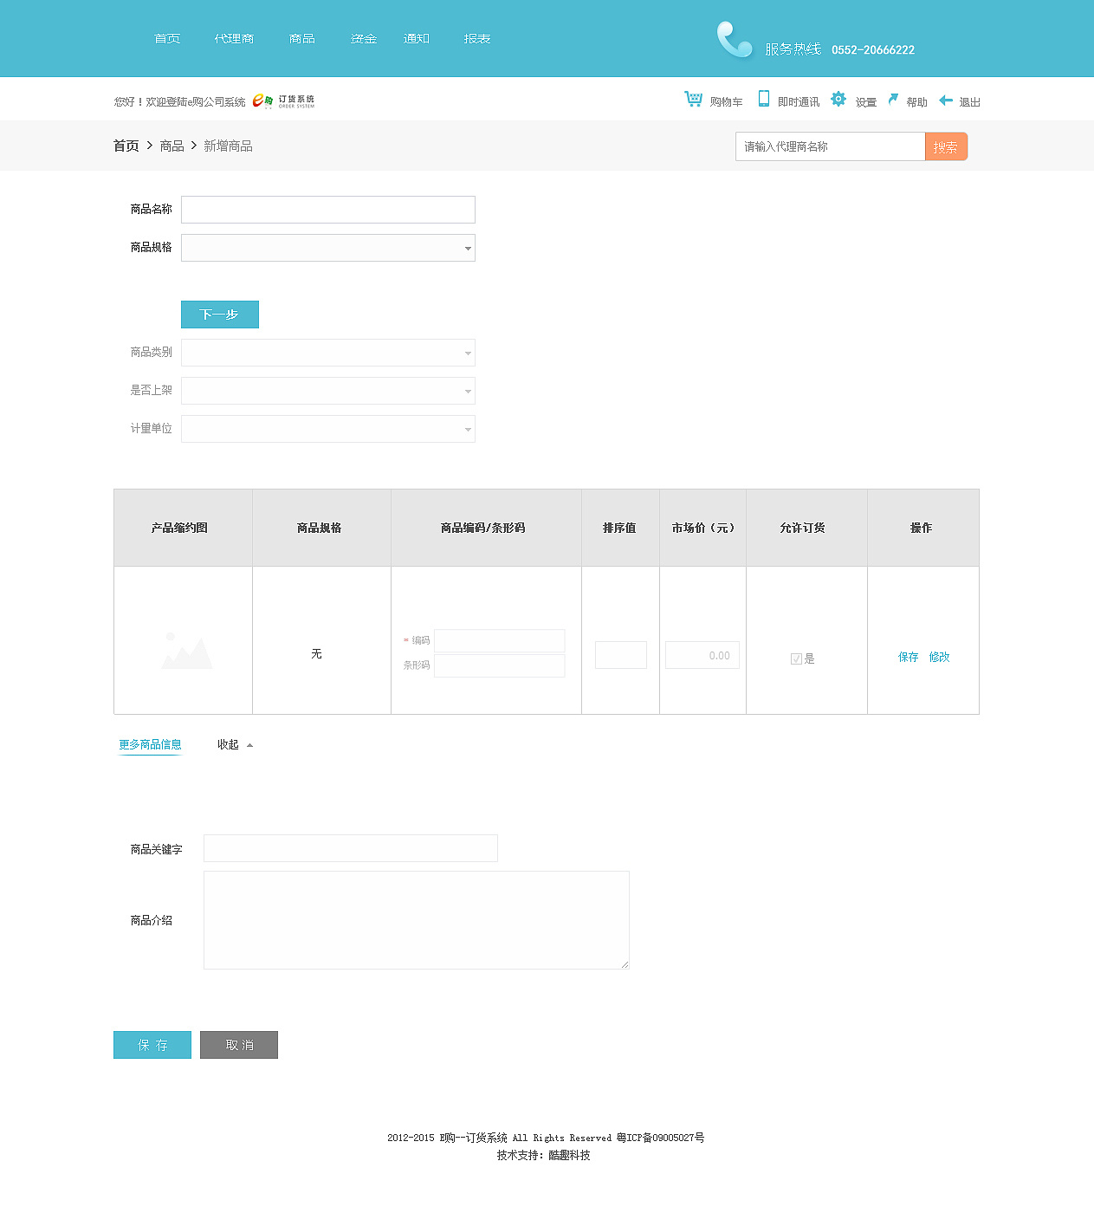Click the 操作 column header

point(923,528)
